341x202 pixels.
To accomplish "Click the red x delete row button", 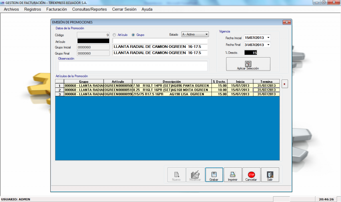I will click(x=284, y=84).
